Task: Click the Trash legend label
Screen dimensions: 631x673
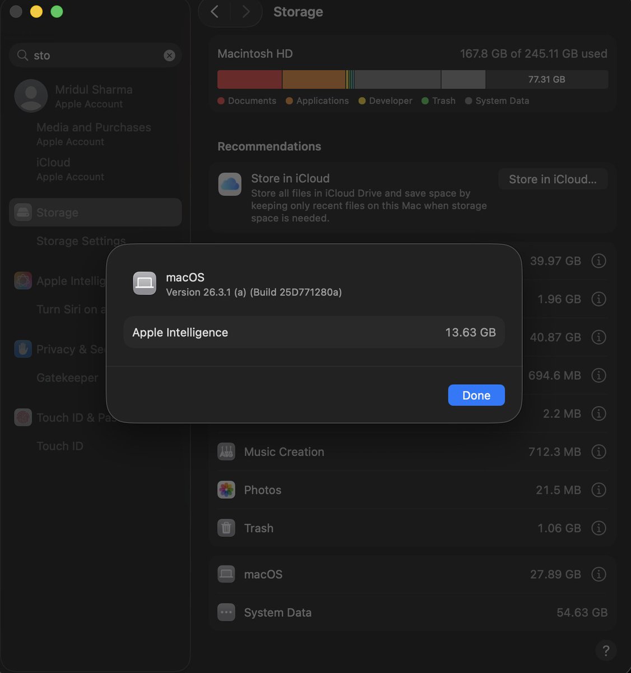Action: point(444,101)
